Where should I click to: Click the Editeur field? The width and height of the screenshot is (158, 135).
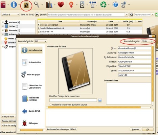click(134, 62)
